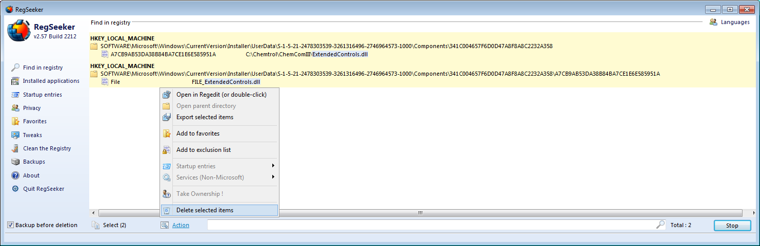Click the horizontal scrollbar thumb
Viewport: 760px width, 246px height.
click(x=420, y=213)
